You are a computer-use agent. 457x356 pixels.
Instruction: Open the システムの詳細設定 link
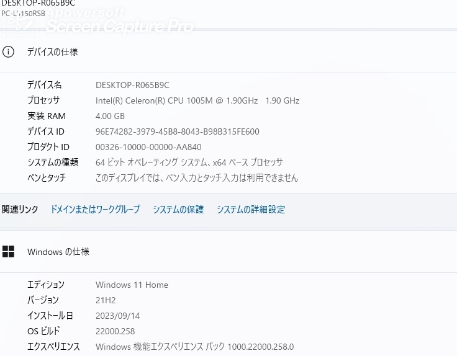[251, 209]
